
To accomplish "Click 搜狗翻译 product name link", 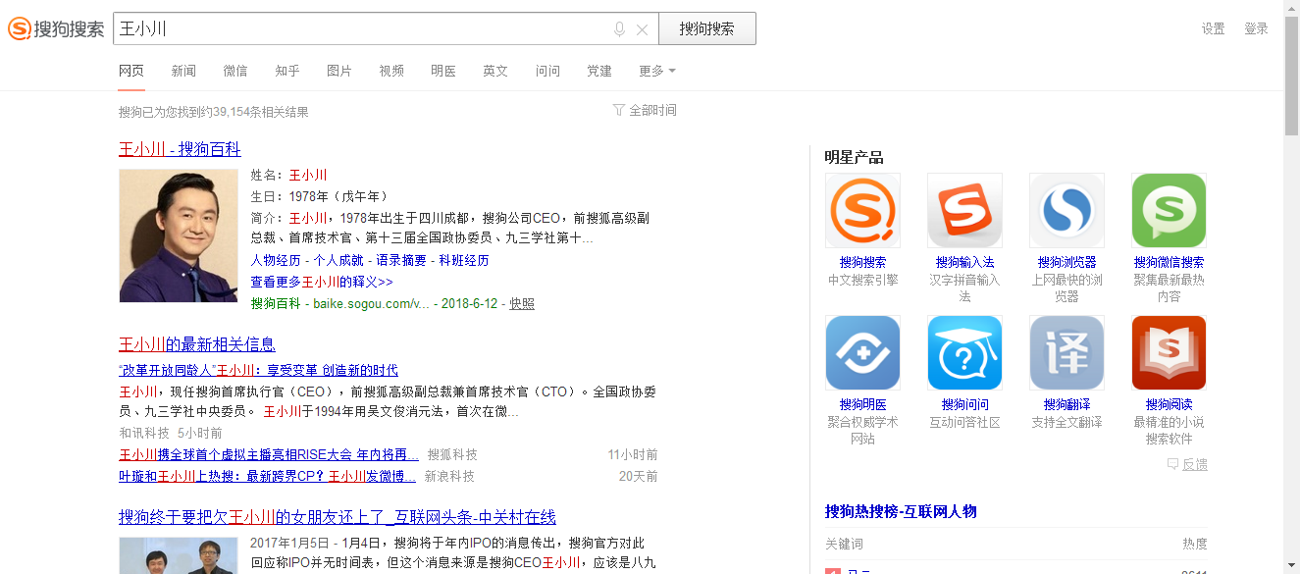I will click(x=1066, y=405).
